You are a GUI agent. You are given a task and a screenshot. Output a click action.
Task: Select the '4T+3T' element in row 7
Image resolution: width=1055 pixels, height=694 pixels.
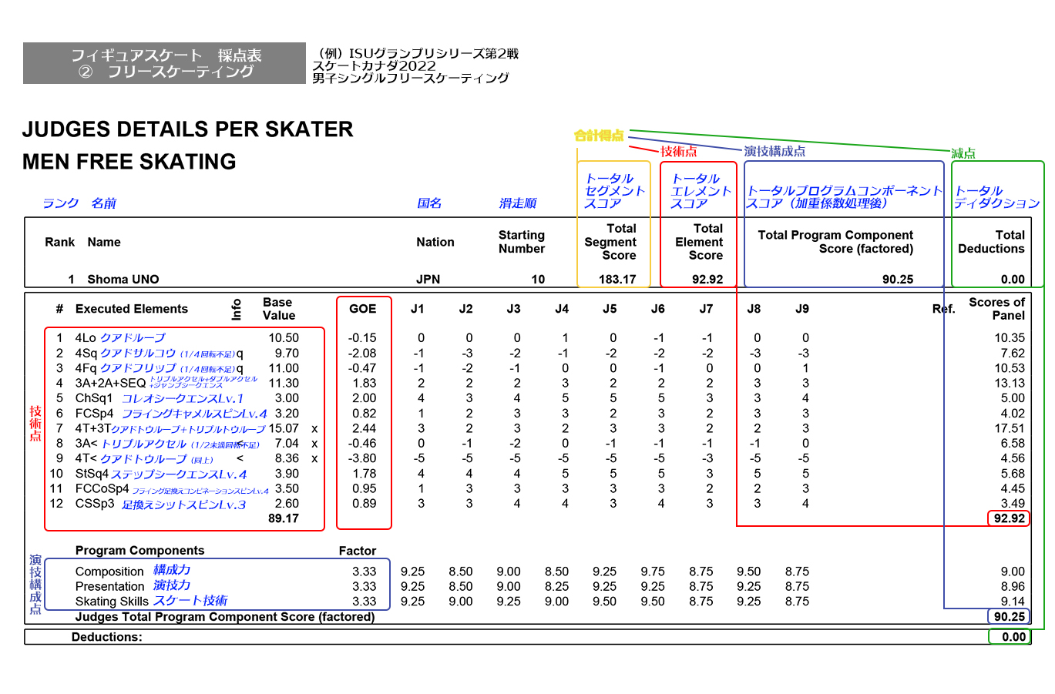pyautogui.click(x=93, y=429)
